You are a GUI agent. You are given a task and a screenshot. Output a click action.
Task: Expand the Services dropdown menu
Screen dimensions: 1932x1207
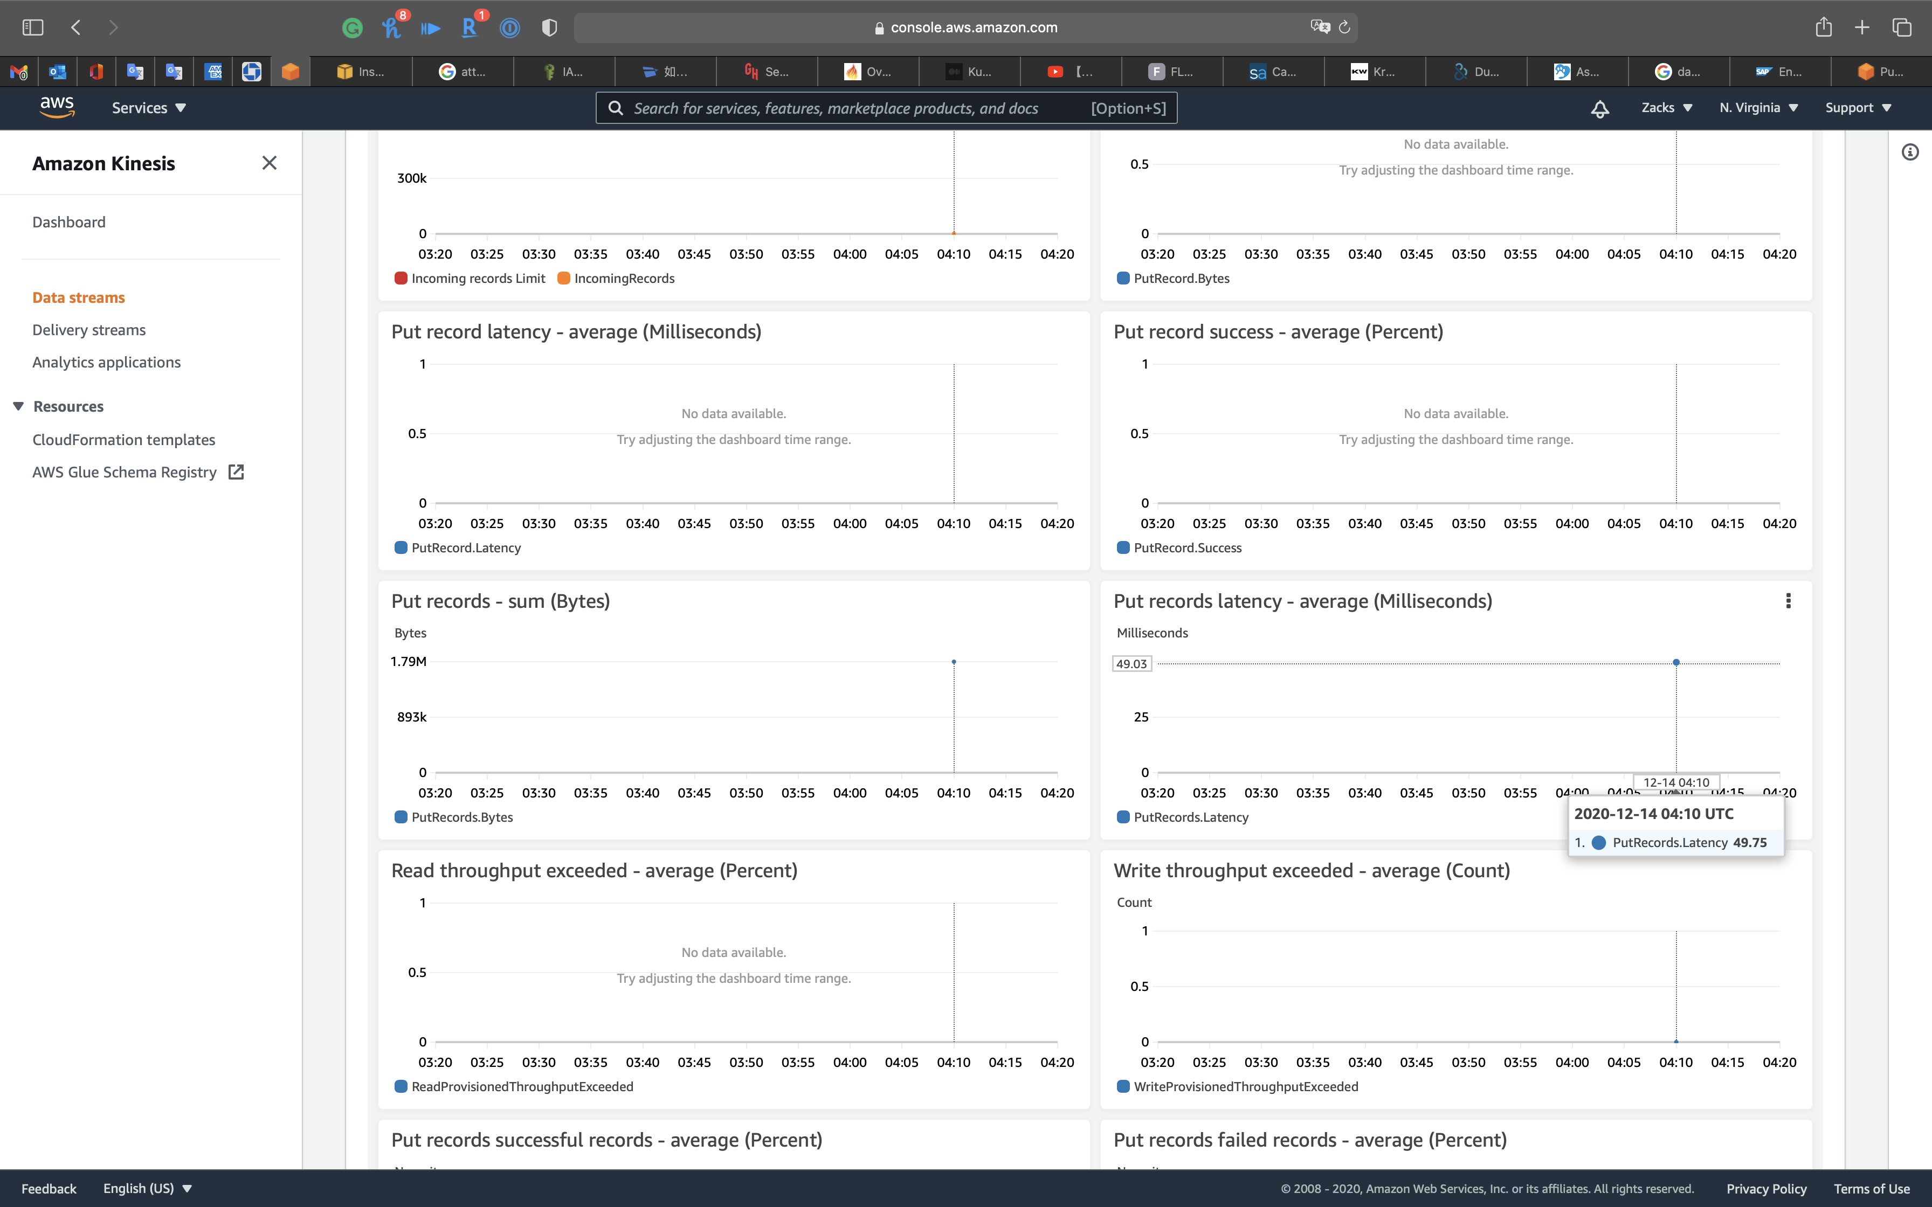(x=148, y=108)
